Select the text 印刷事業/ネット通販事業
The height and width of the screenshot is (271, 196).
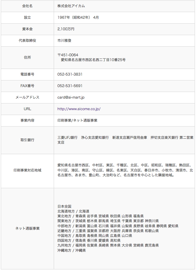[77, 121]
